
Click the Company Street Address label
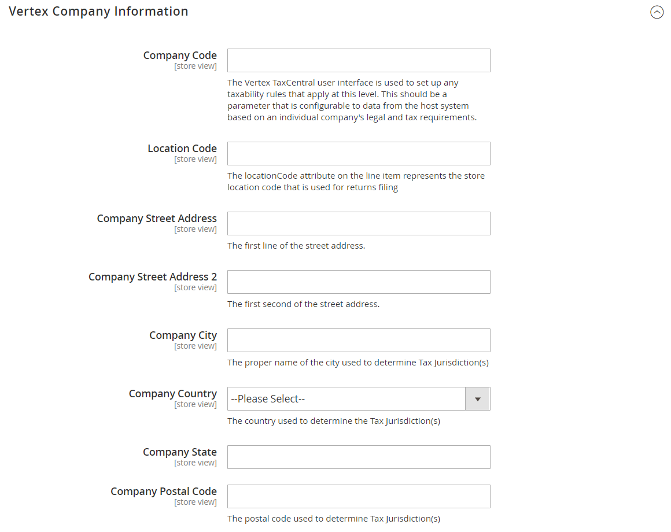[x=157, y=219]
